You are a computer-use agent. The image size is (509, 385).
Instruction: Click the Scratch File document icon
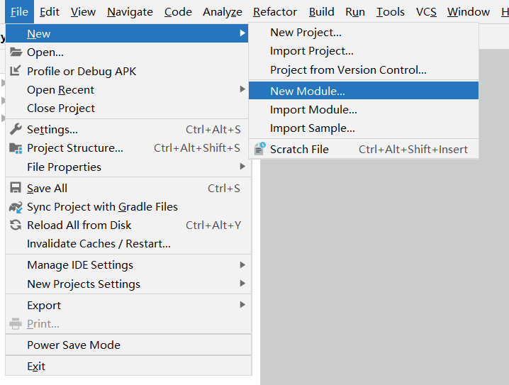coord(259,149)
